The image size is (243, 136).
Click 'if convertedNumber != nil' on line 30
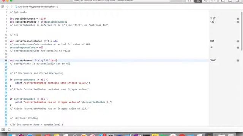29,99
